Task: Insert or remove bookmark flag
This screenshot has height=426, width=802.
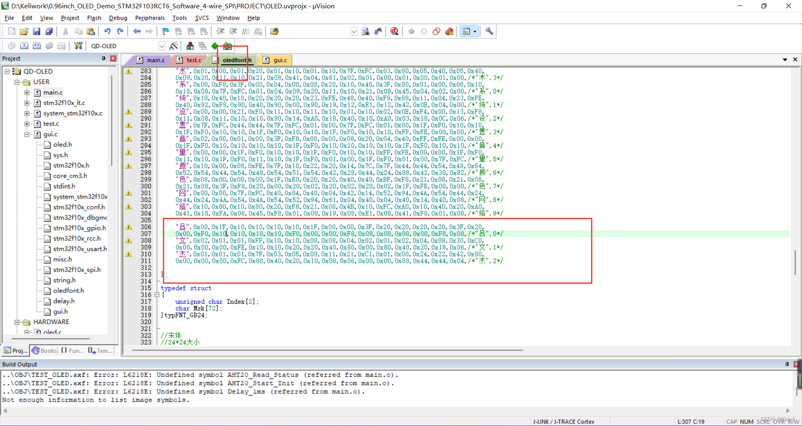Action: pos(166,31)
